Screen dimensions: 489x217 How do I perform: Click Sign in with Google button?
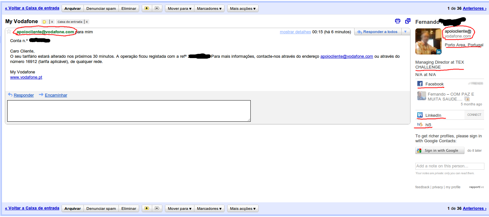coord(440,150)
